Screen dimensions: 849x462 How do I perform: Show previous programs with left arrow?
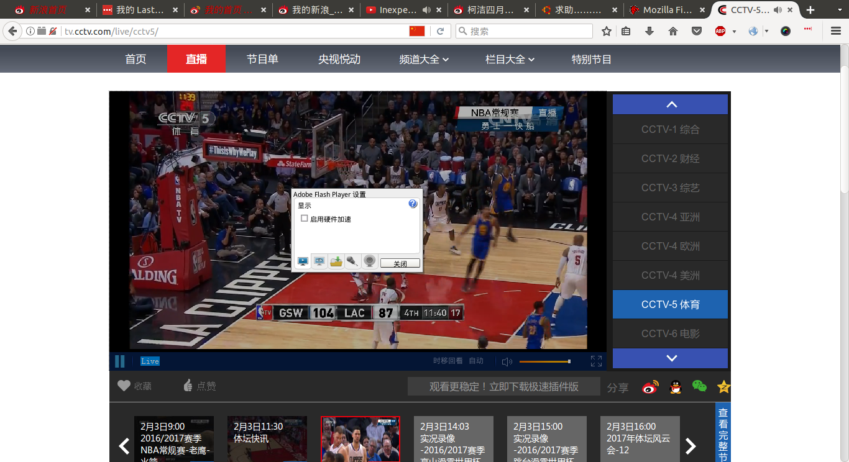pos(124,446)
